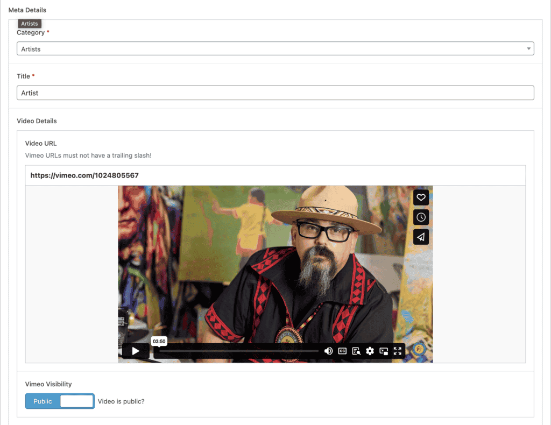Image resolution: width=551 pixels, height=425 pixels.
Task: Click the 03:50 duration tooltip
Action: [159, 342]
